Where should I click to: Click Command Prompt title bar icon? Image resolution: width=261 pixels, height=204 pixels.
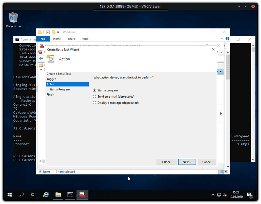pyautogui.click(x=17, y=39)
